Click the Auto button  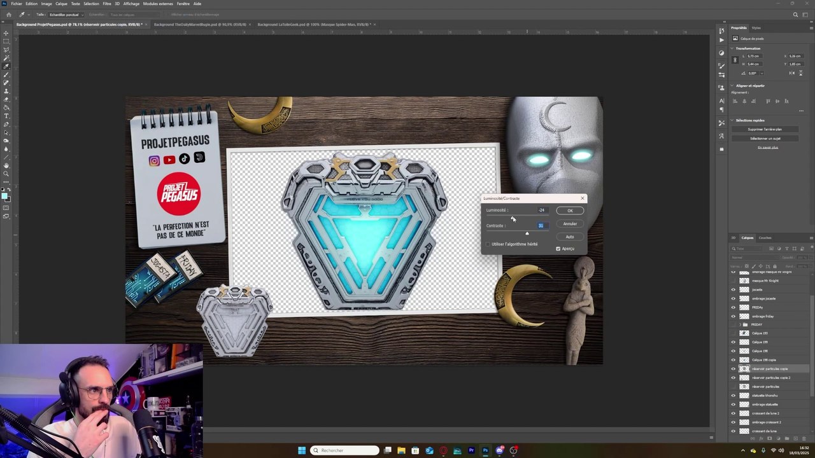point(570,237)
